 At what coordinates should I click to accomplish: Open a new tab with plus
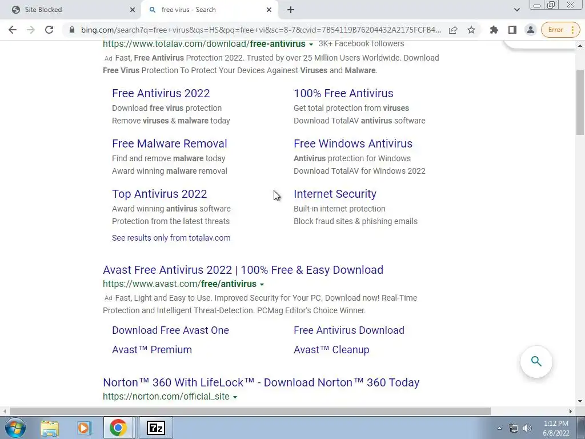[291, 10]
